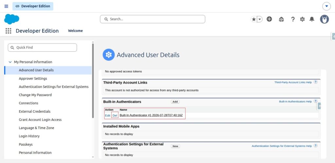Click the 'Installed Mobile Apps' heading
Screen dimensions: 335x163
coord(121,127)
